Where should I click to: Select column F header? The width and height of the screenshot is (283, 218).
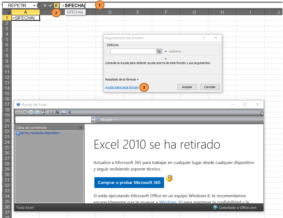pyautogui.click(x=166, y=12)
